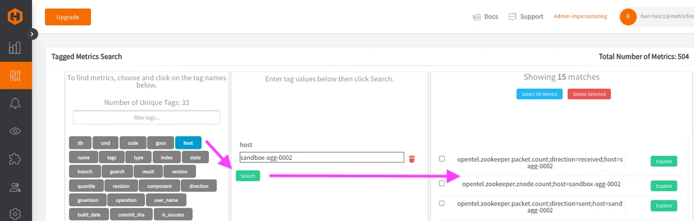Select the result tag
The height and width of the screenshot is (221, 694).
(x=148, y=171)
